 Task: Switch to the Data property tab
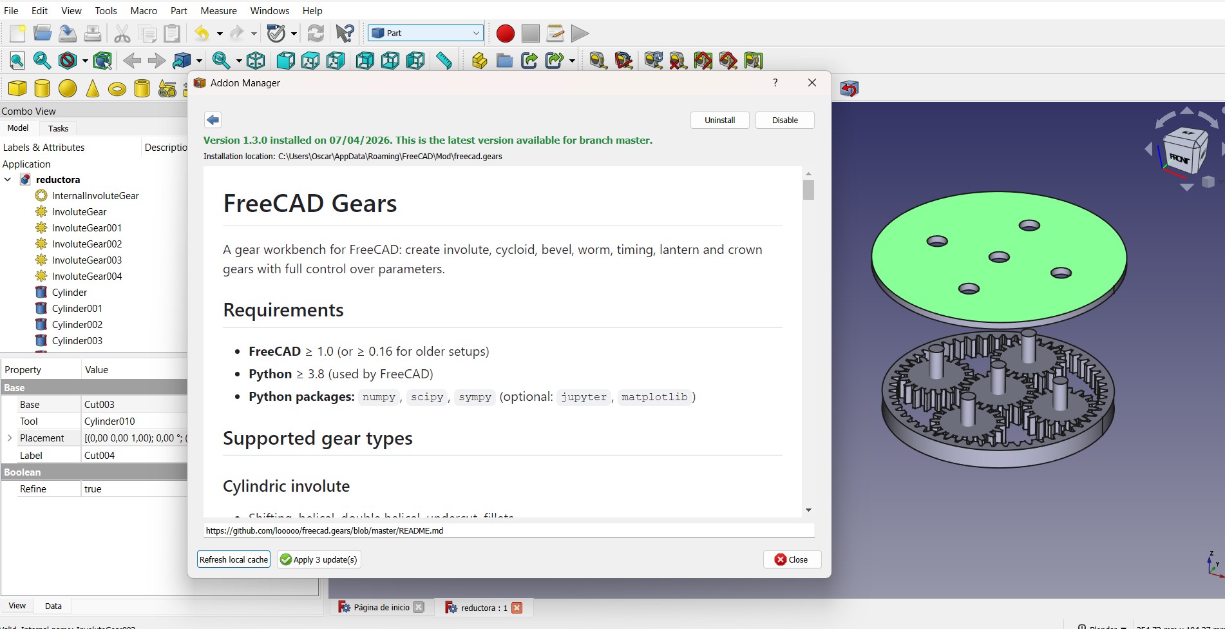click(53, 606)
